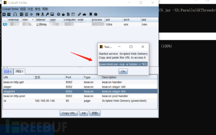216x135 pixels.
Task: Click the terminal Scripted Web Delivery icon
Action: [73, 14]
